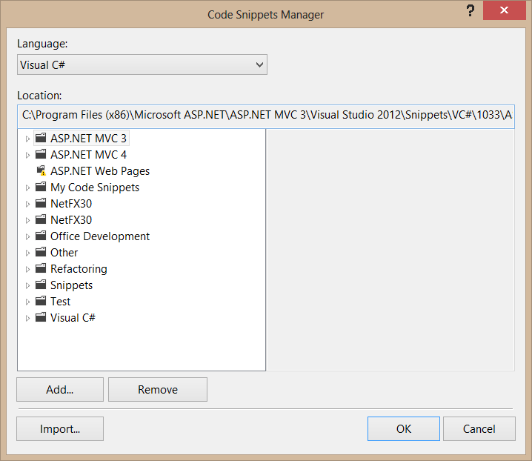Viewport: 532px width, 461px height.
Task: Confirm with the OK button
Action: 403,428
